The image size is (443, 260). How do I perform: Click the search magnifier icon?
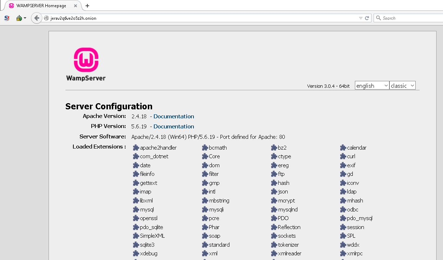coord(378,18)
